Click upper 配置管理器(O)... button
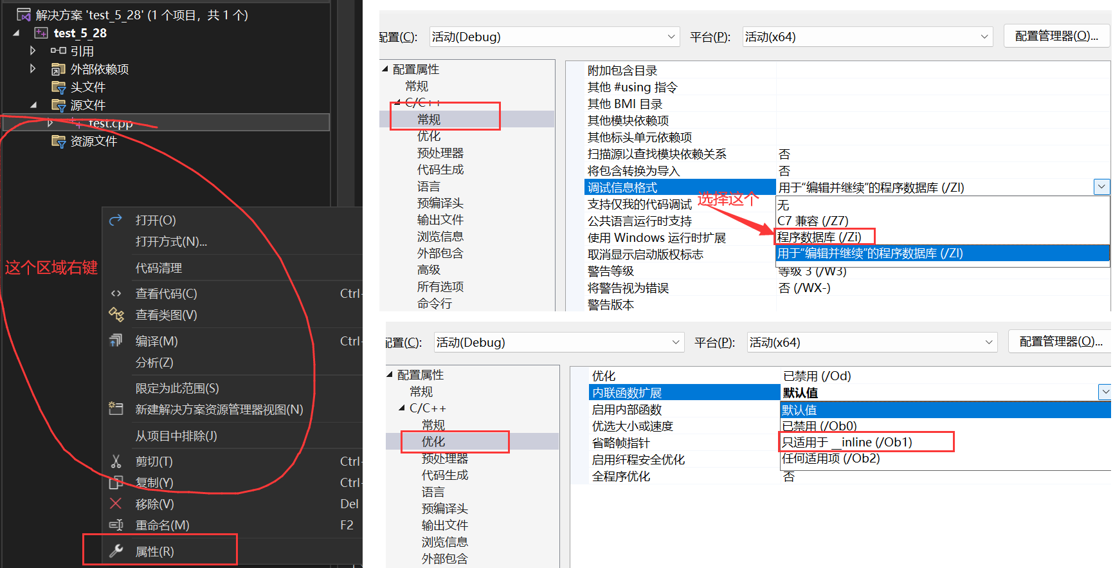Screen dimensions: 1113x568 1056,36
